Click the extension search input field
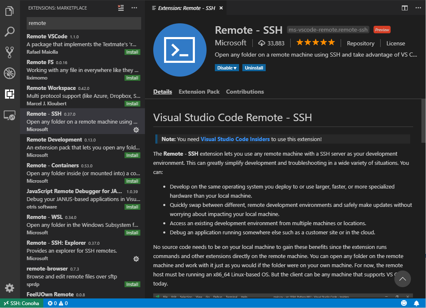 pos(84,23)
